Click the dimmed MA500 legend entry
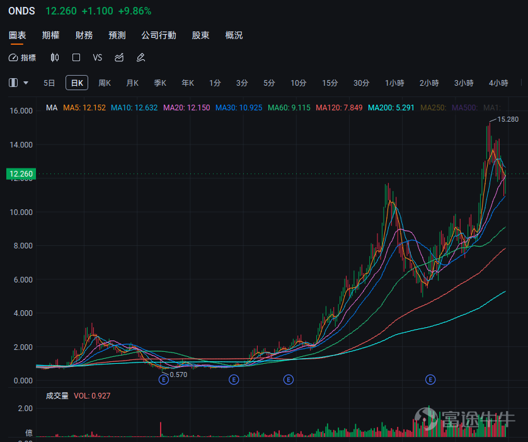 point(464,108)
